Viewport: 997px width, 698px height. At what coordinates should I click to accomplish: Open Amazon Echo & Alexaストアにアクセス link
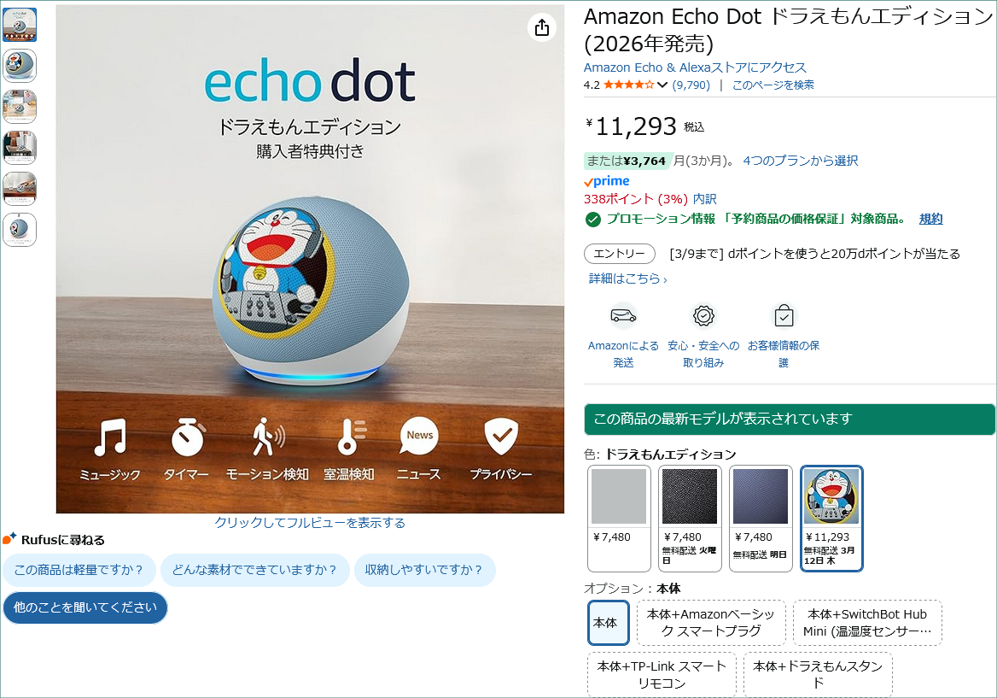click(x=695, y=67)
